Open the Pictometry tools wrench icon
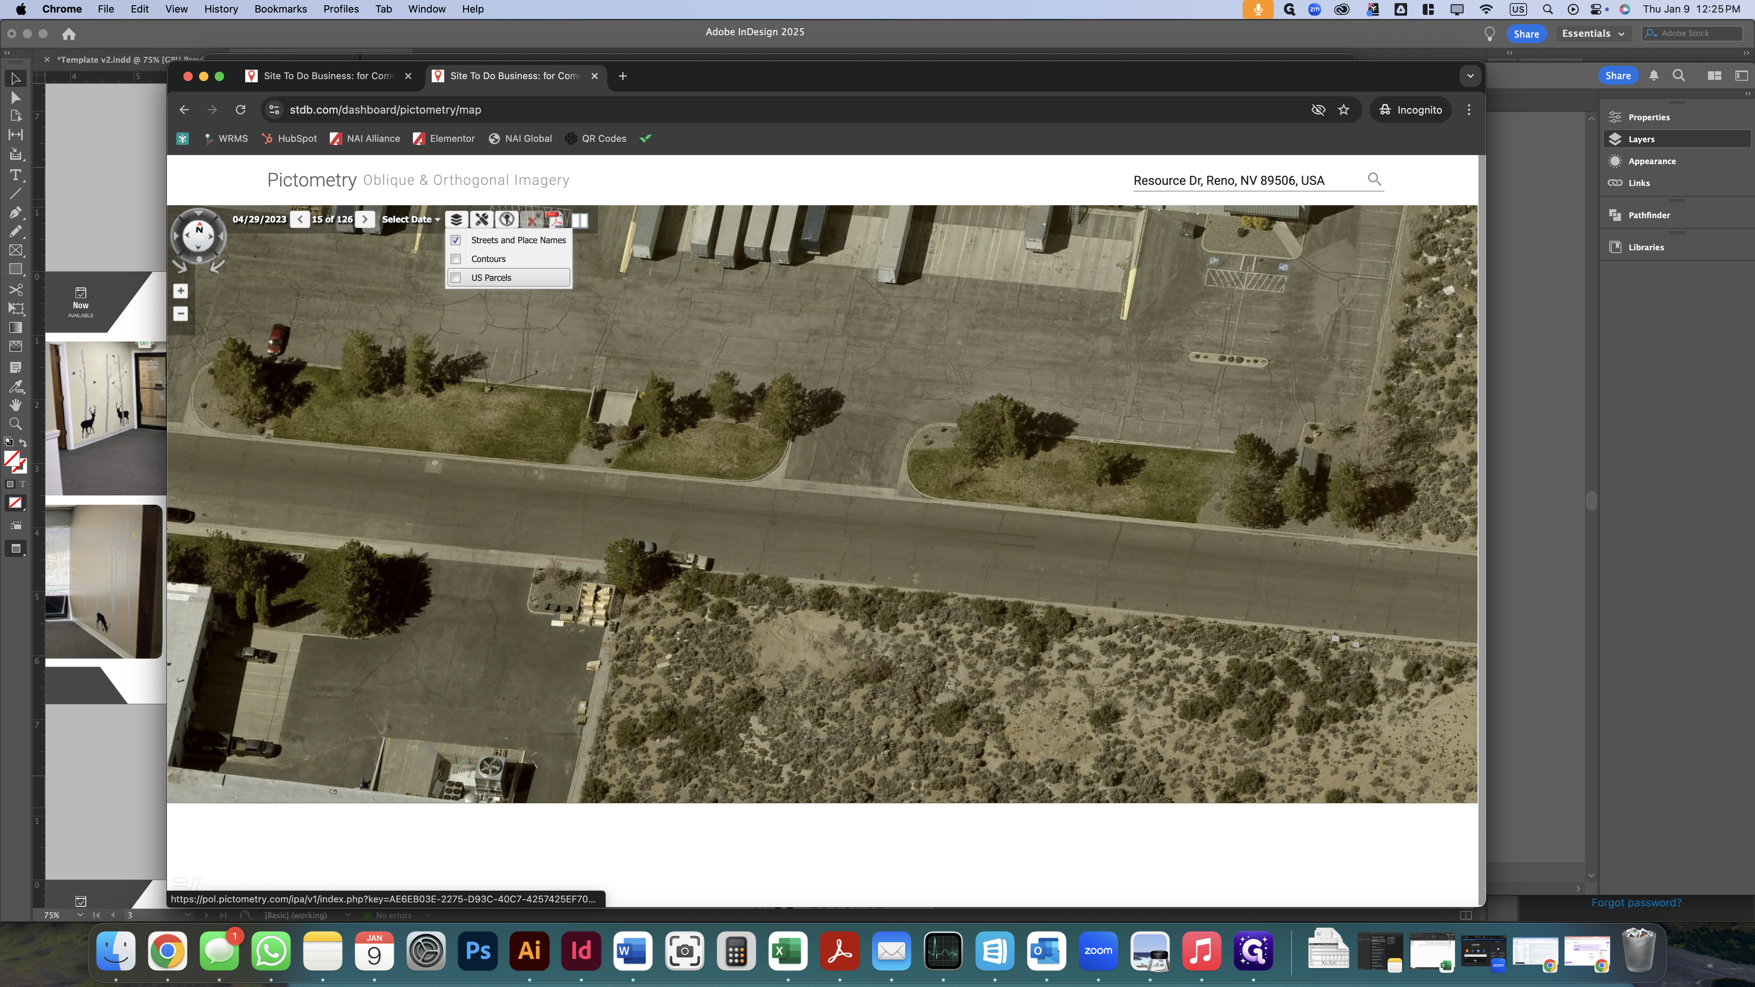 coord(482,219)
